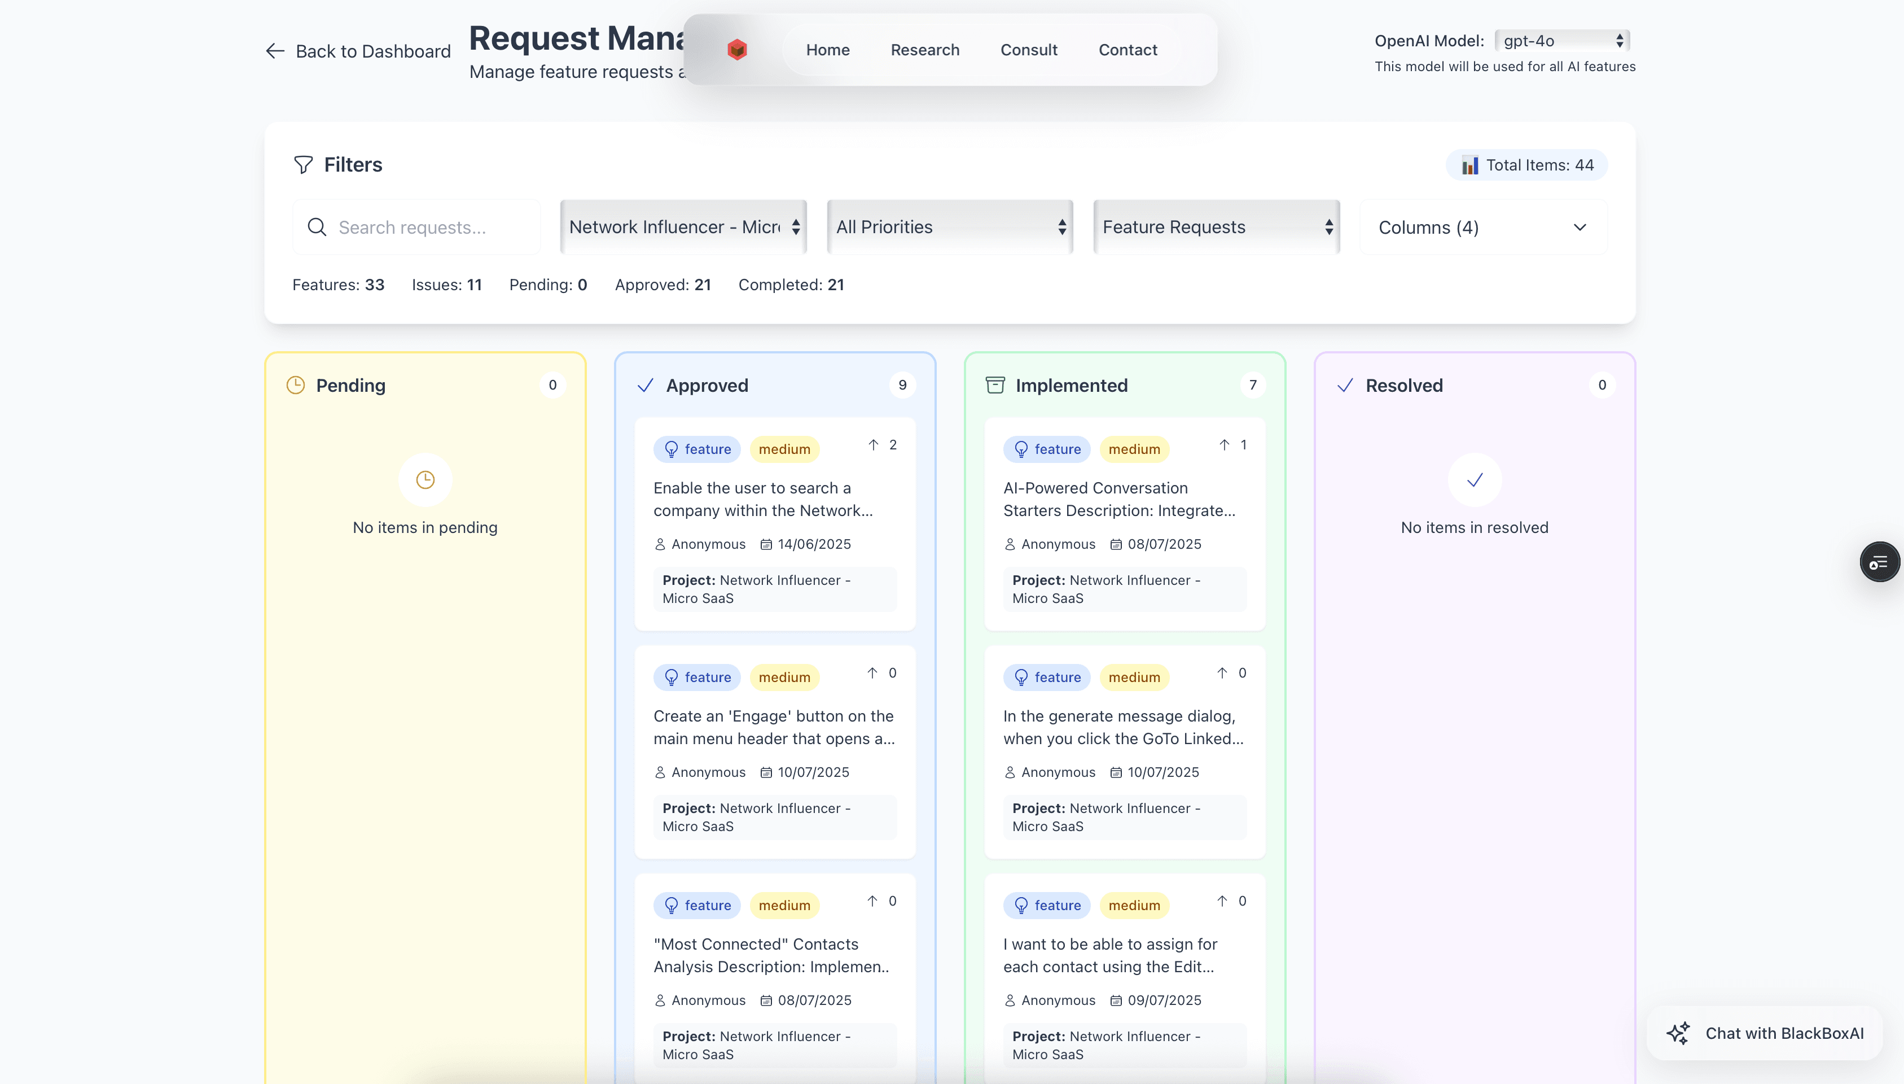Expand the All Priorities dropdown
This screenshot has width=1904, height=1084.
tap(950, 227)
